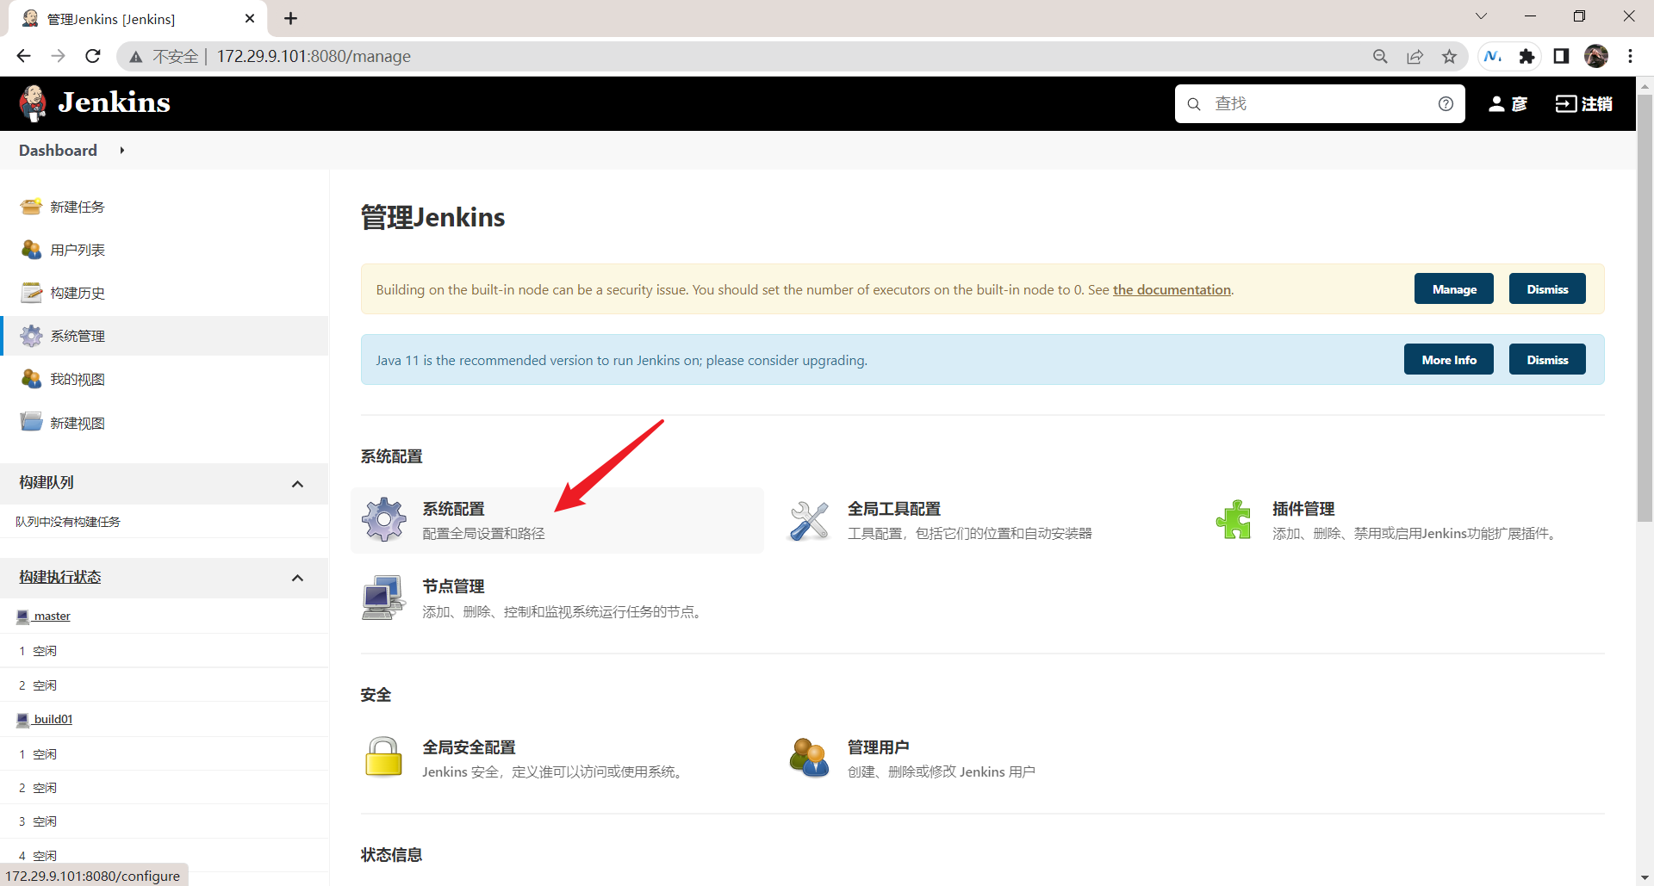Open 全局安全配置 link

click(x=469, y=747)
